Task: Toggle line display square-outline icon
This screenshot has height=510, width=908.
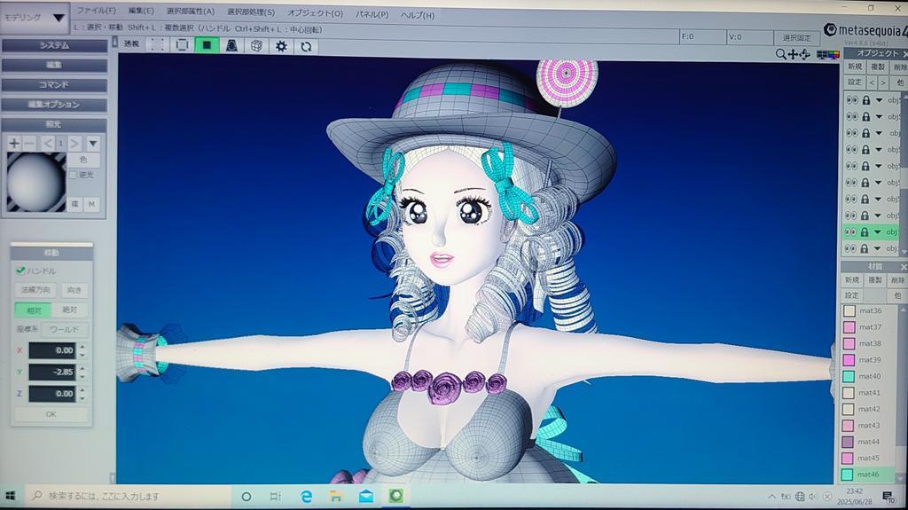Action: [182, 45]
